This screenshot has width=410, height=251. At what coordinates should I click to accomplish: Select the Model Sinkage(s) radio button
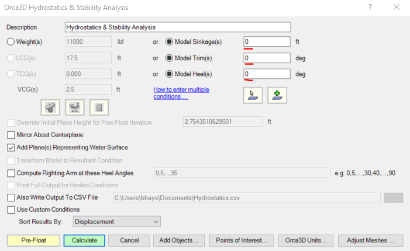tap(169, 42)
